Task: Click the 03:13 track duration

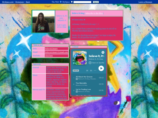Action: click(x=101, y=78)
